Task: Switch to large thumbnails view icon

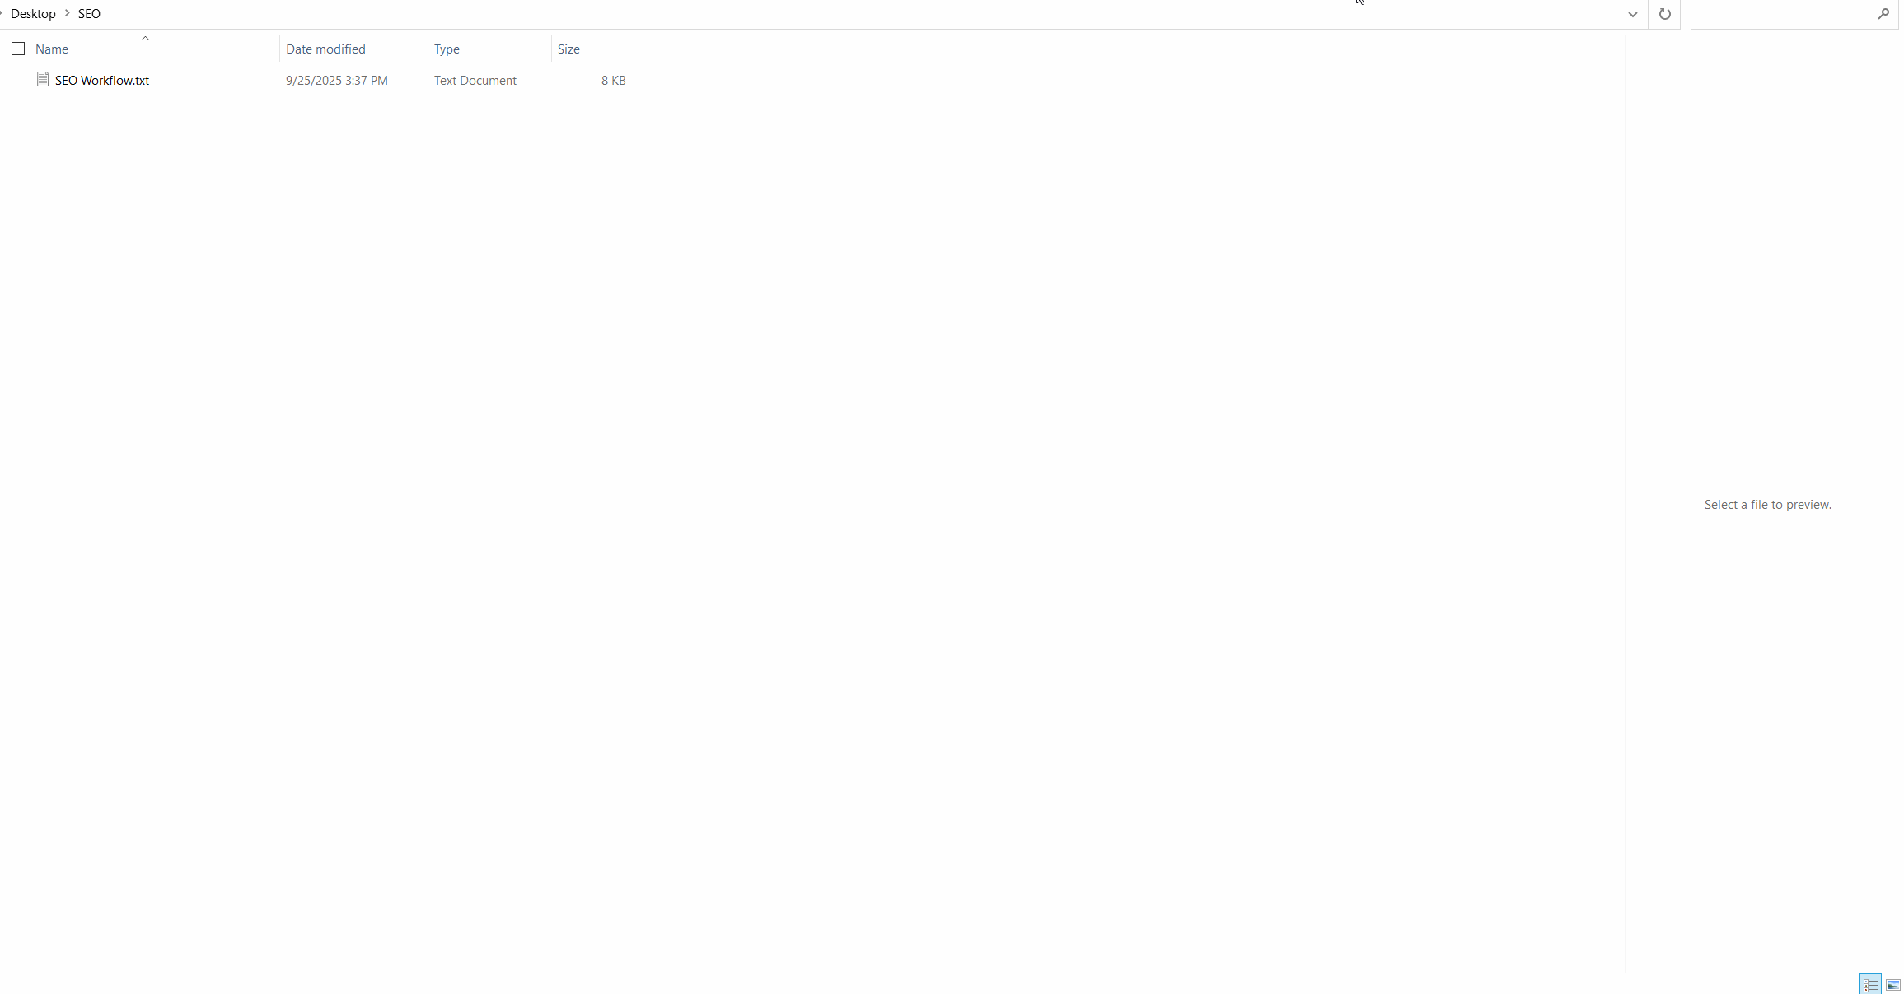Action: tap(1893, 984)
